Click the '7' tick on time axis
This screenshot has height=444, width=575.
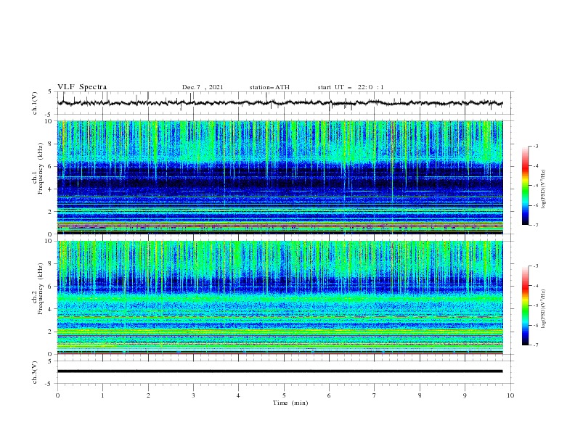375,395
